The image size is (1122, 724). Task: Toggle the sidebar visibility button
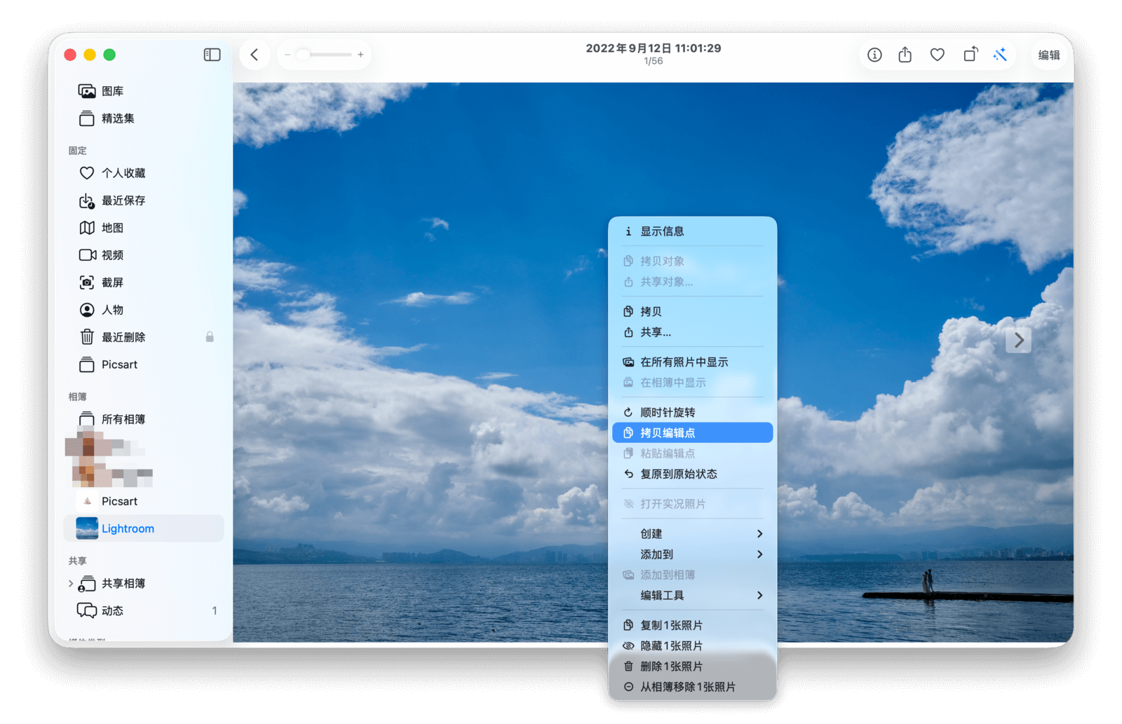[212, 55]
